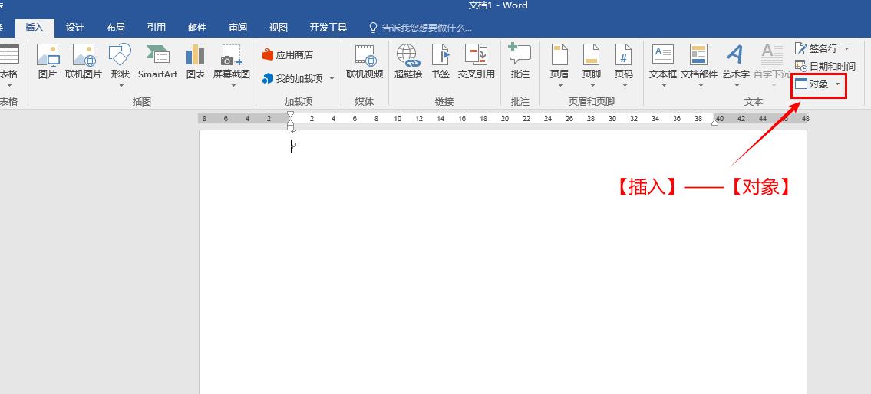Switch to the 开发工具 developer tab
Screen dimensions: 871x394
pyautogui.click(x=328, y=28)
